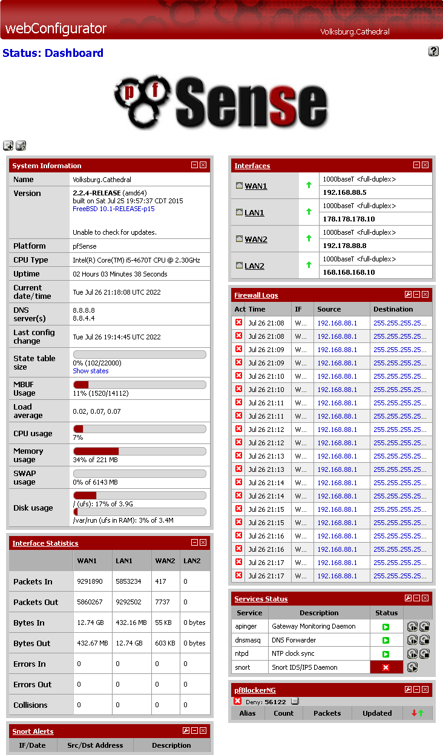Click the add widget plus icon
This screenshot has width=443, height=755.
(8, 145)
